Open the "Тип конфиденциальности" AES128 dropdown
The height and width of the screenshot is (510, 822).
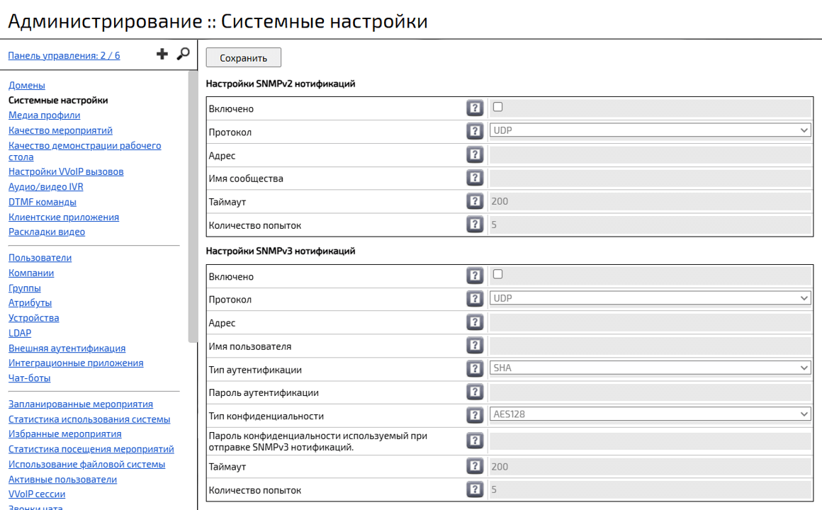pyautogui.click(x=649, y=415)
